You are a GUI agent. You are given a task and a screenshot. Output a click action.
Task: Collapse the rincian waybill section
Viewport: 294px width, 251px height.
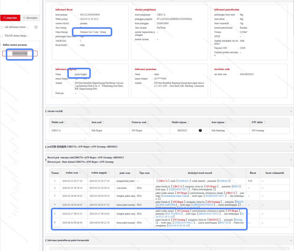291,111
